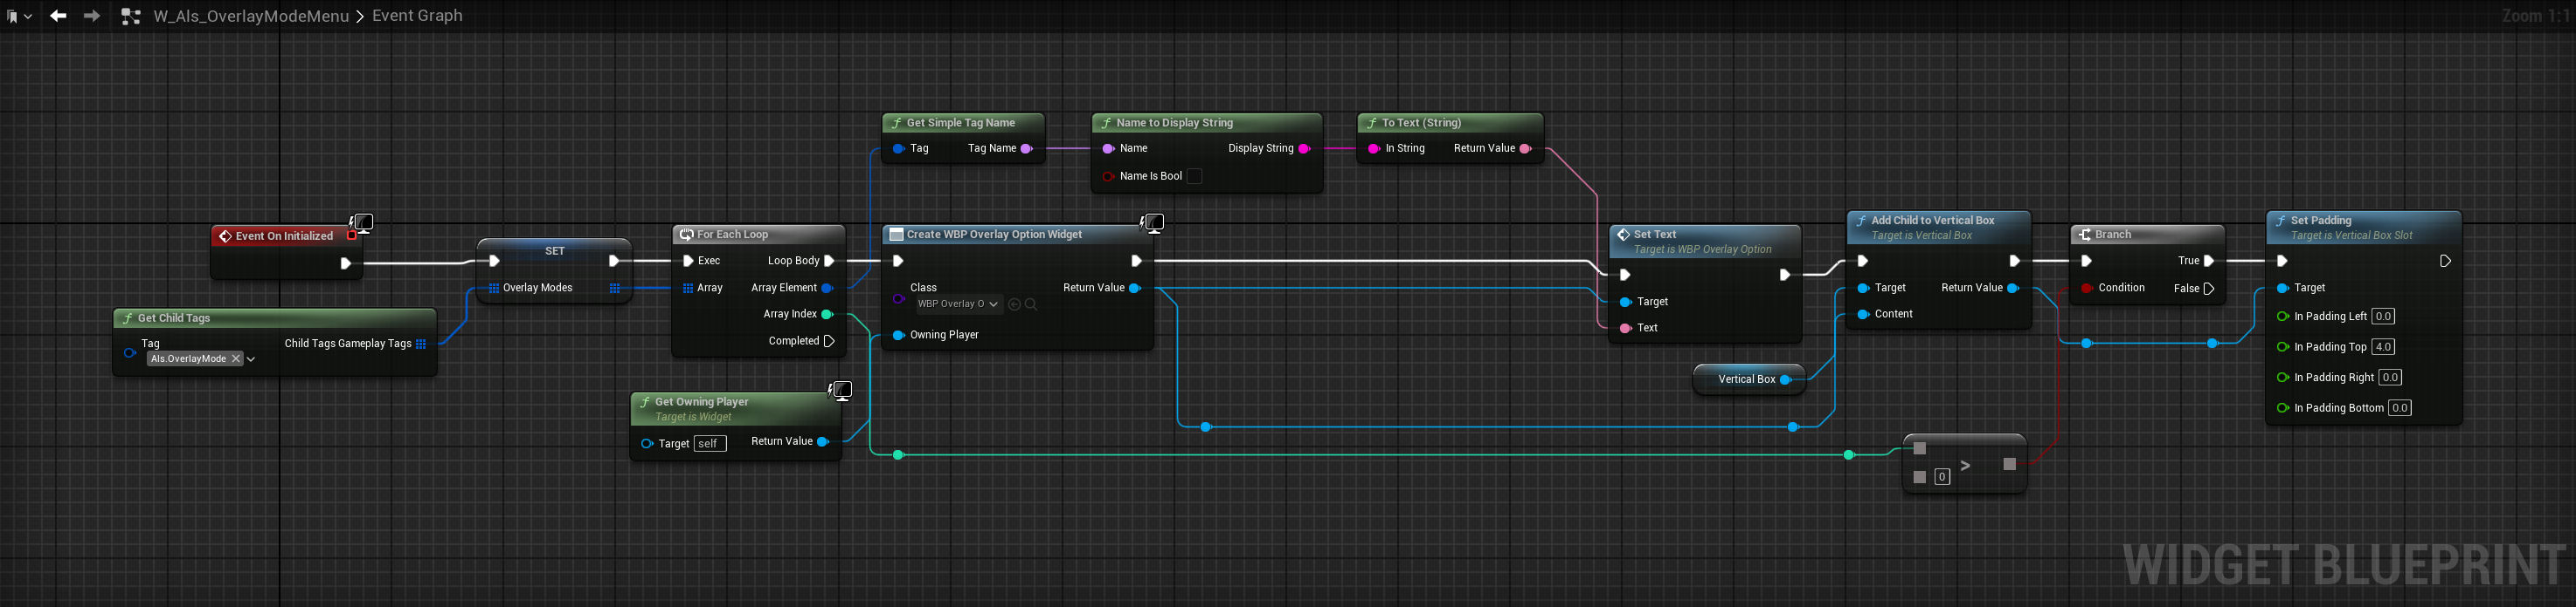The width and height of the screenshot is (2576, 607).
Task: Toggle the Name Is Bool checkbox
Action: (1194, 175)
